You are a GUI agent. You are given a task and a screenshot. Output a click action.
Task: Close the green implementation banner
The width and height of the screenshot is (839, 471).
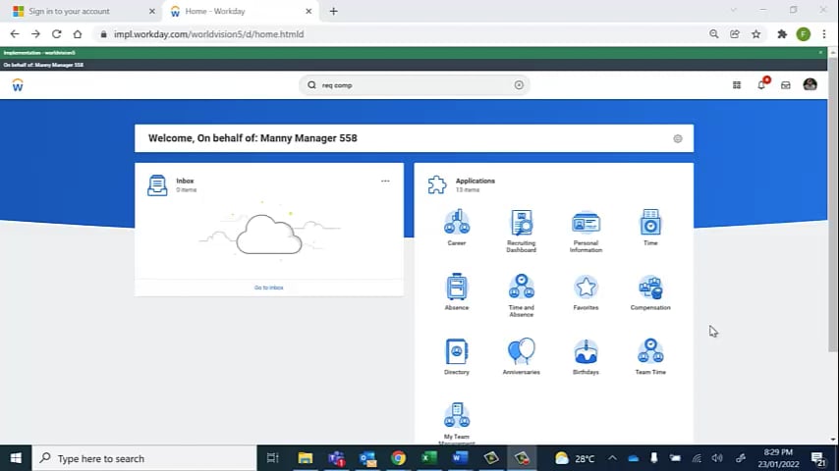coord(820,52)
